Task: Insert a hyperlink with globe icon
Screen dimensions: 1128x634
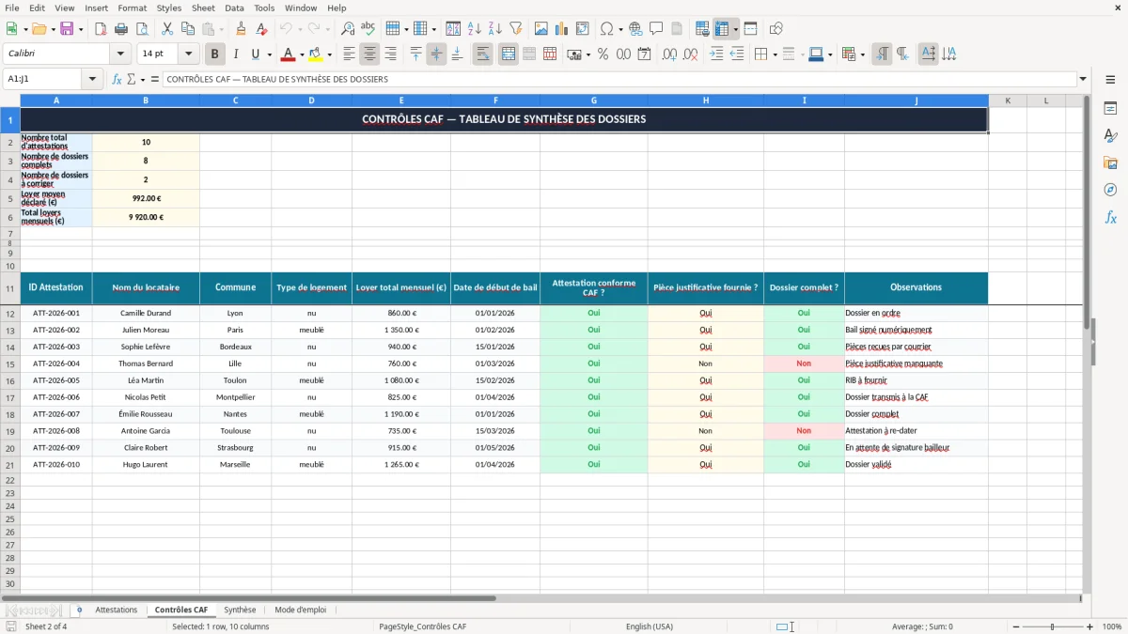Action: click(635, 29)
